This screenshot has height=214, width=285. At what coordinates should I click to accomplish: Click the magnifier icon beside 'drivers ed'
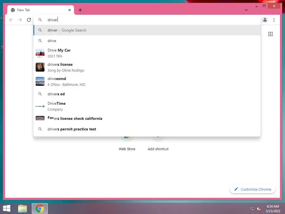point(40,94)
